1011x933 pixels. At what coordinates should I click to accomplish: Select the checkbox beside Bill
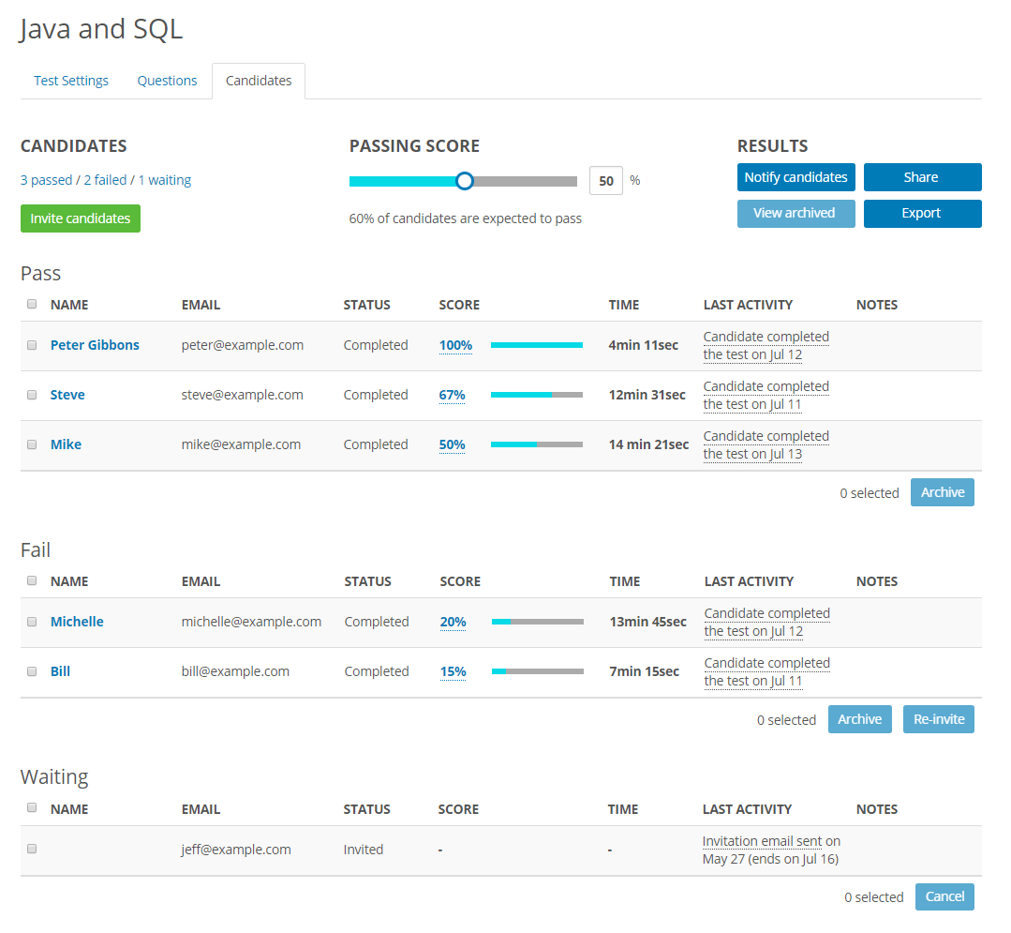click(x=32, y=671)
